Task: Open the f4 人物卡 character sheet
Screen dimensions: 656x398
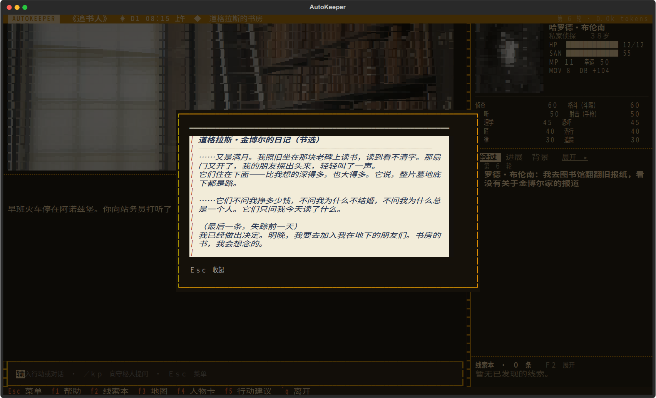Action: tap(196, 391)
